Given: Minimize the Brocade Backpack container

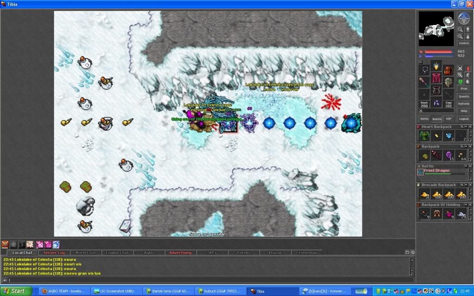Looking at the screenshot, I should 466,185.
